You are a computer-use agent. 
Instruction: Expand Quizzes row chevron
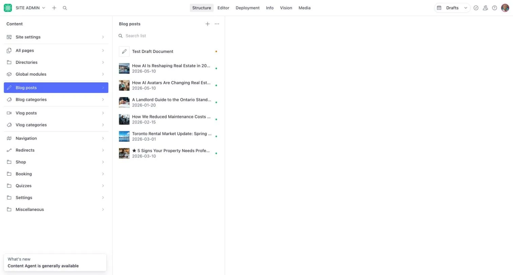103,186
